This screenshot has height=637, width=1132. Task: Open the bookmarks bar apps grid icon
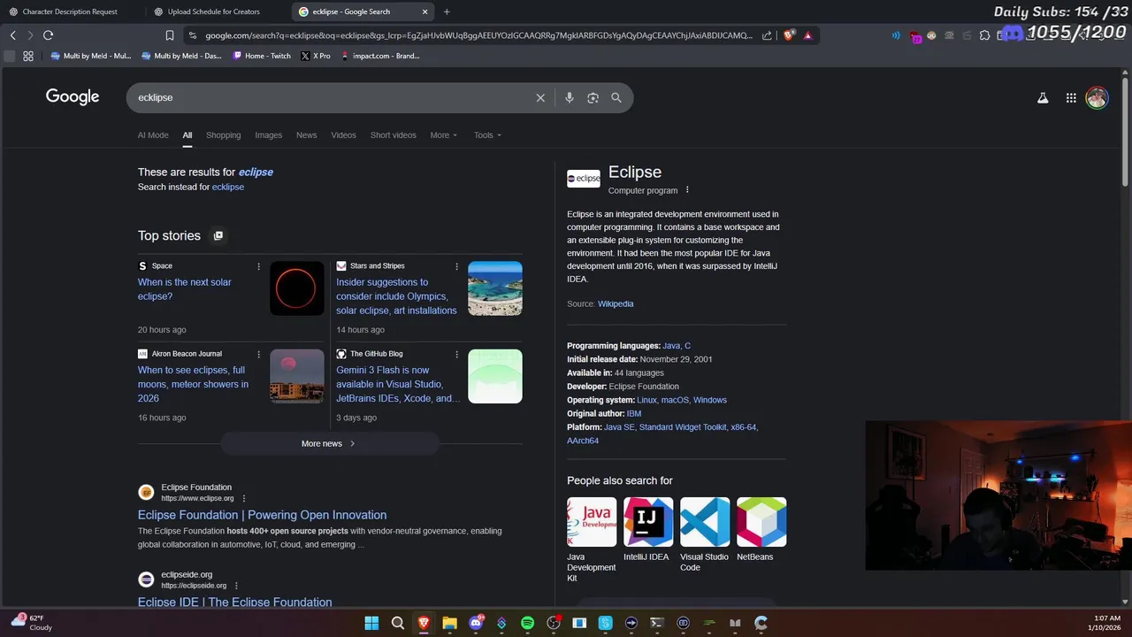(x=28, y=56)
